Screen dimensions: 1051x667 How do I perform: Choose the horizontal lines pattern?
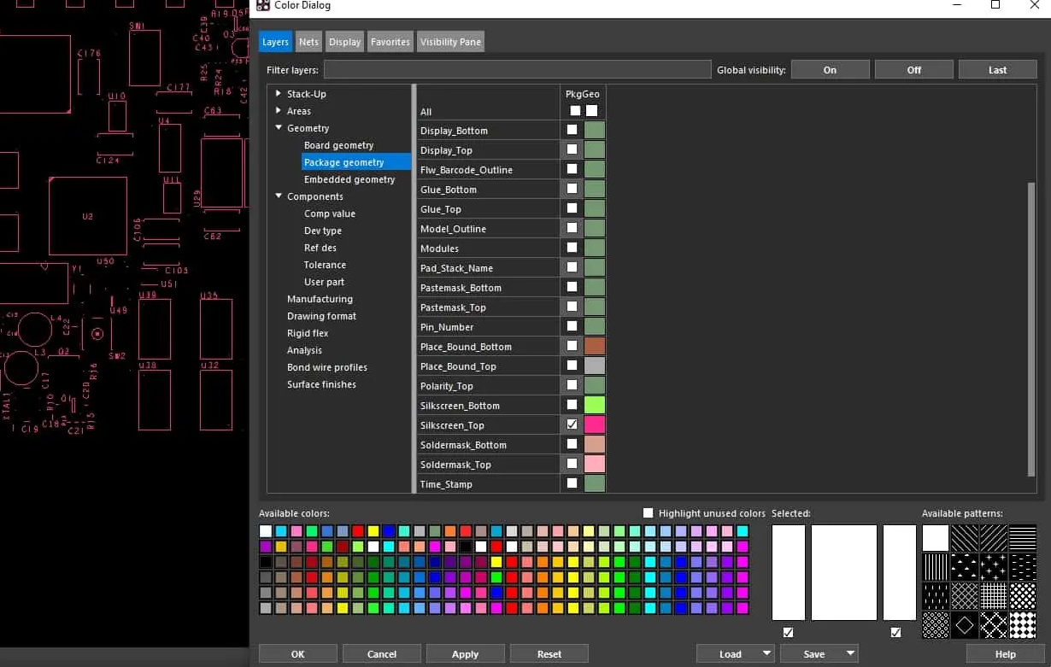pyautogui.click(x=1023, y=538)
